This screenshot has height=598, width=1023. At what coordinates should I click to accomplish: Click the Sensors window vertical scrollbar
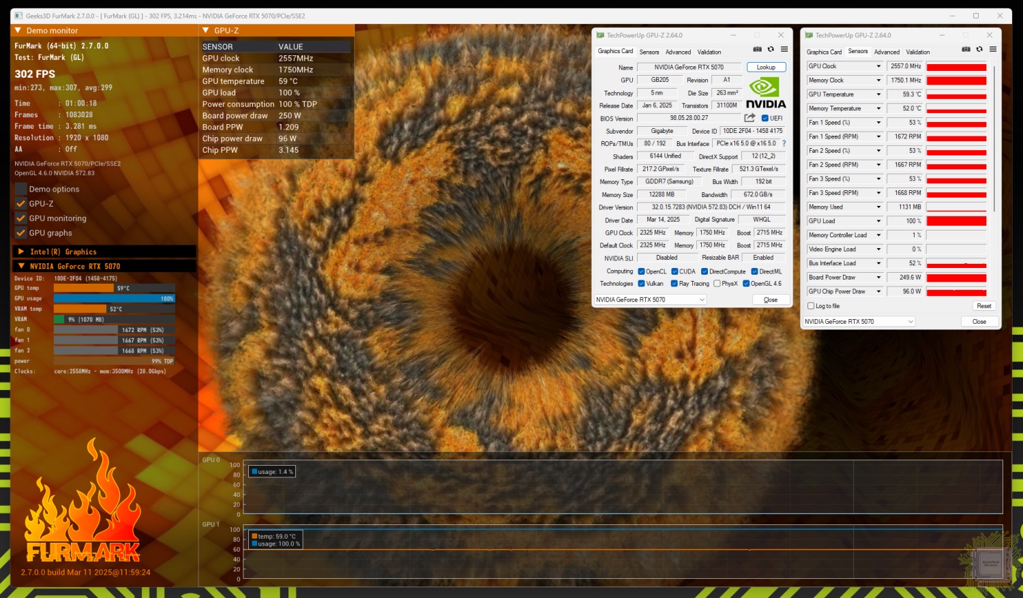pos(995,138)
